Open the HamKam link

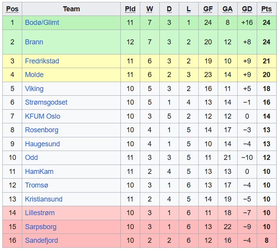pos(39,172)
